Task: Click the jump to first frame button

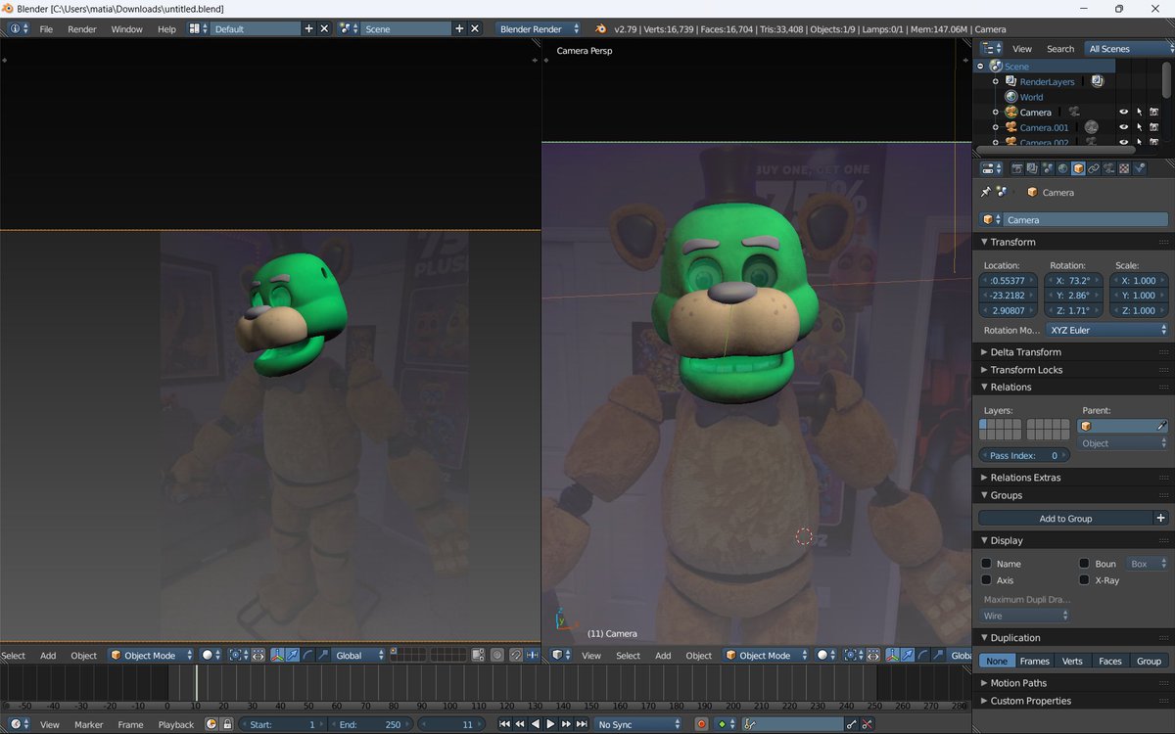Action: tap(504, 724)
